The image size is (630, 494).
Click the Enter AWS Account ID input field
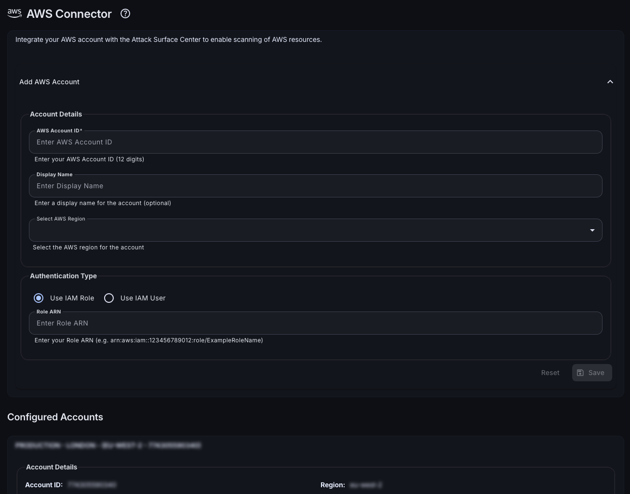[316, 142]
